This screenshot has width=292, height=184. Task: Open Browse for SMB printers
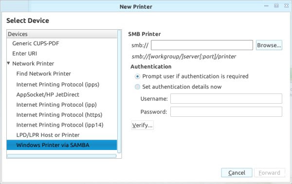(x=269, y=45)
